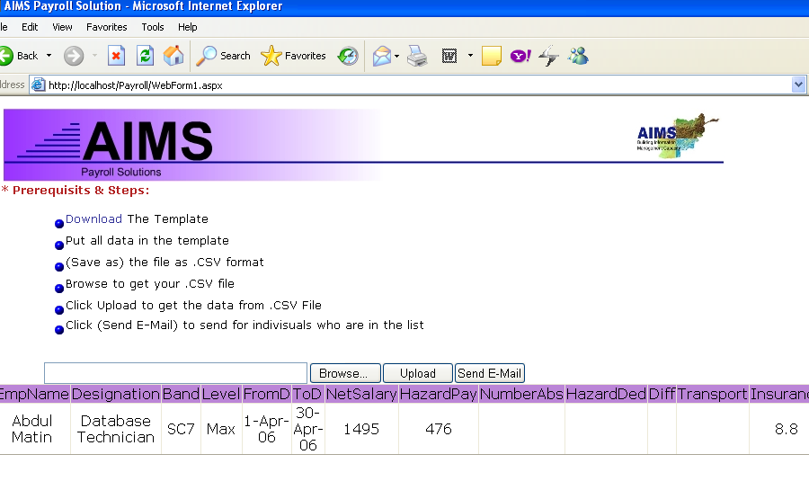Go to Home page icon
This screenshot has height=499, width=809.
coord(173,56)
